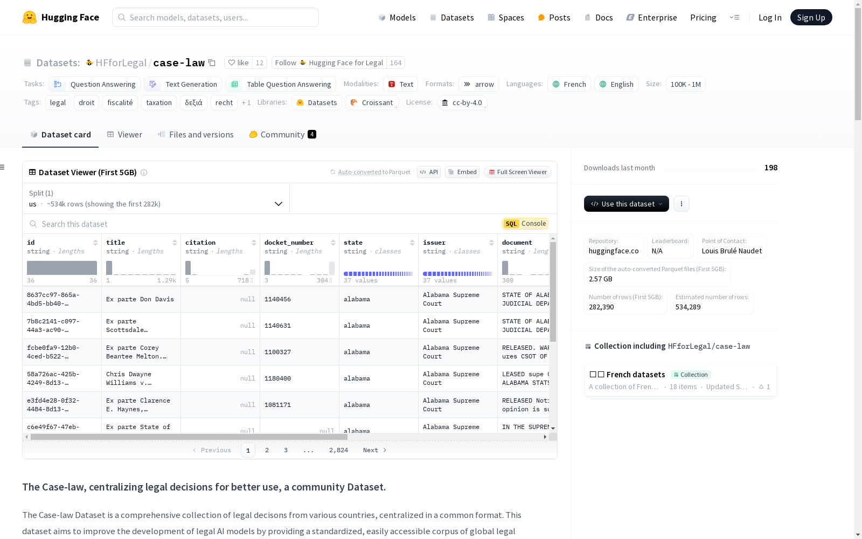Sort the state column
Screen dimensions: 862x539
coord(412,243)
